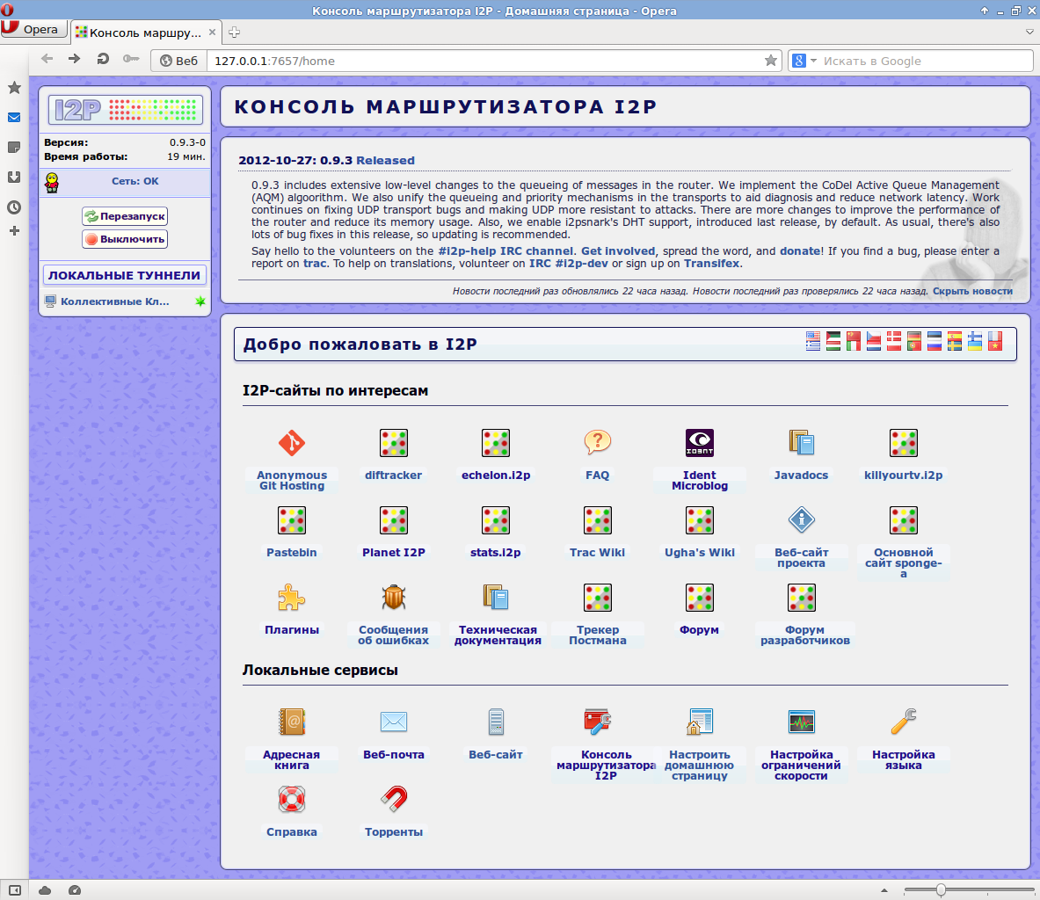Open Настроить домашнюю страницу icon
This screenshot has width=1040, height=900.
(699, 722)
